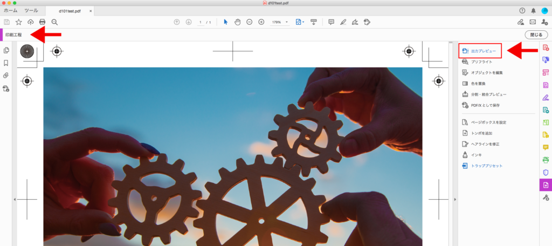Click the scrolling mode icon
Viewport: 552px width, 246px height.
click(x=314, y=22)
